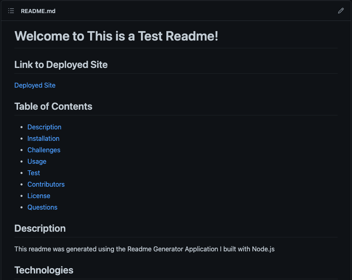352x280 pixels.
Task: Click the Table of Contents heading
Action: pos(53,106)
